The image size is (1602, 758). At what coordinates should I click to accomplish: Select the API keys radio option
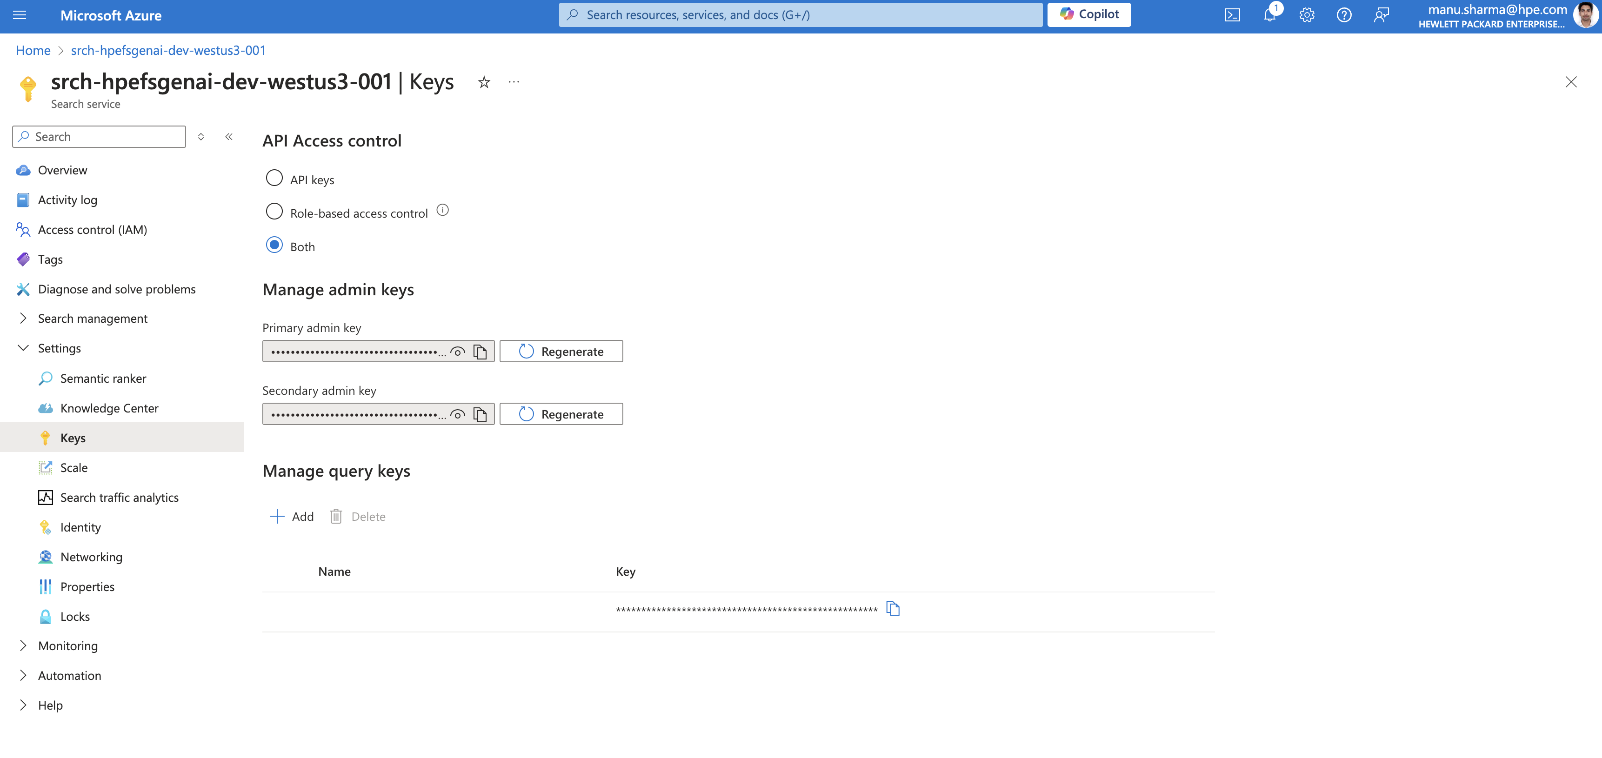click(274, 178)
